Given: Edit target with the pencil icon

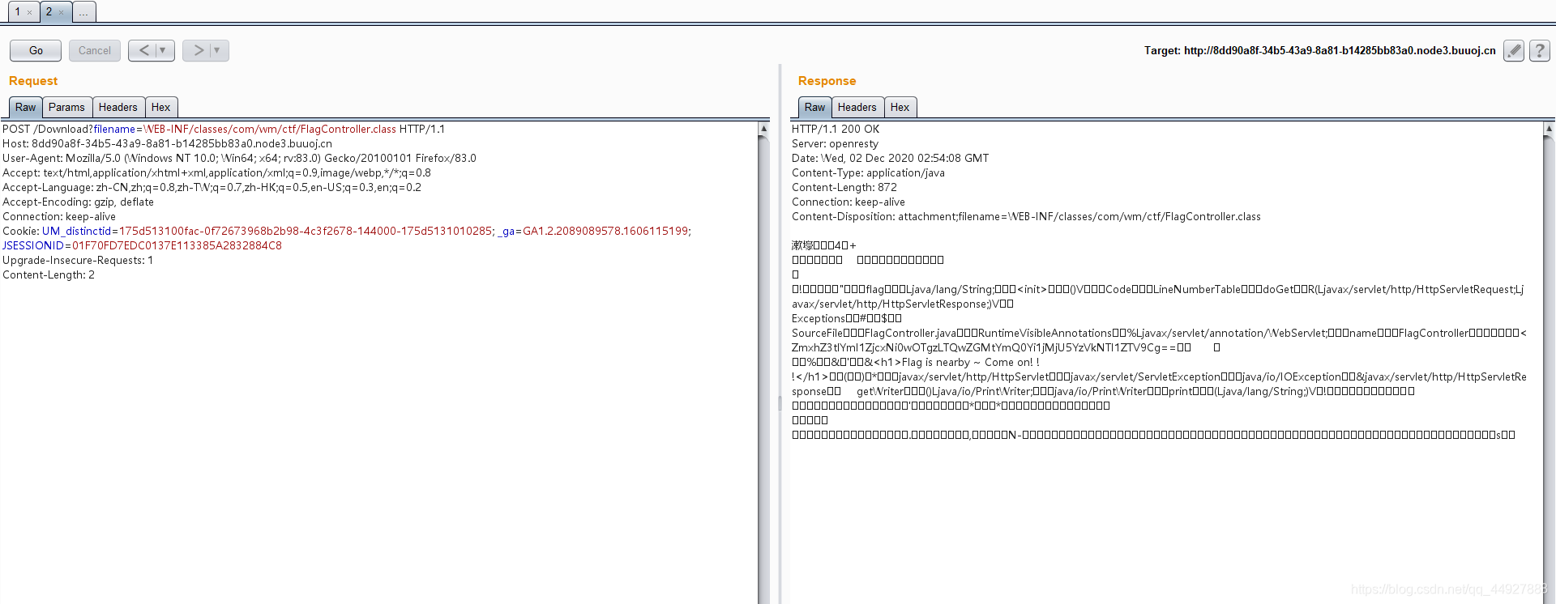Looking at the screenshot, I should 1513,50.
